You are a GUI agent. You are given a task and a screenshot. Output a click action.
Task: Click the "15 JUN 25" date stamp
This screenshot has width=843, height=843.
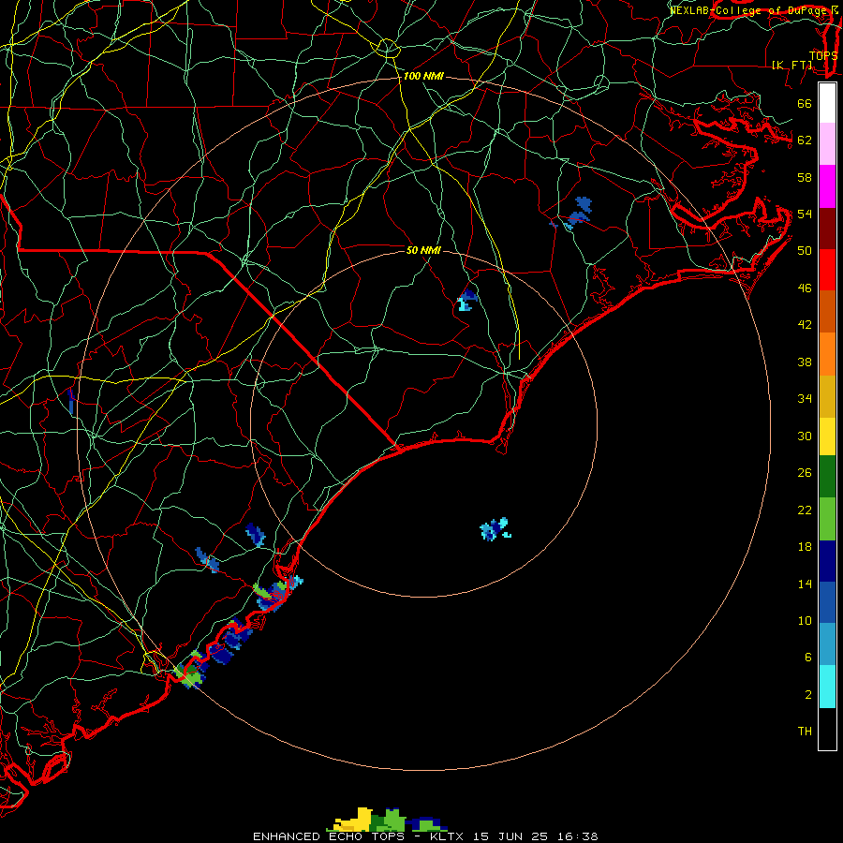(510, 836)
